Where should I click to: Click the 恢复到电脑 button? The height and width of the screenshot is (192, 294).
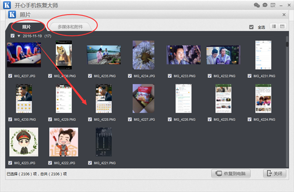(231, 173)
